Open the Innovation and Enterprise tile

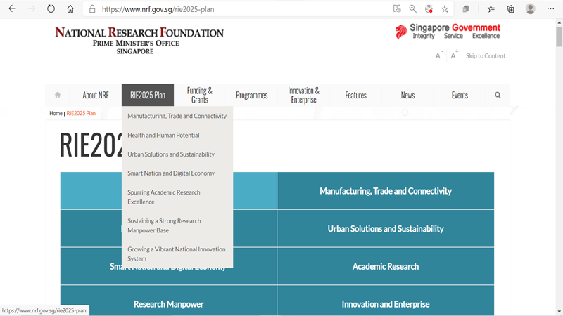point(386,301)
